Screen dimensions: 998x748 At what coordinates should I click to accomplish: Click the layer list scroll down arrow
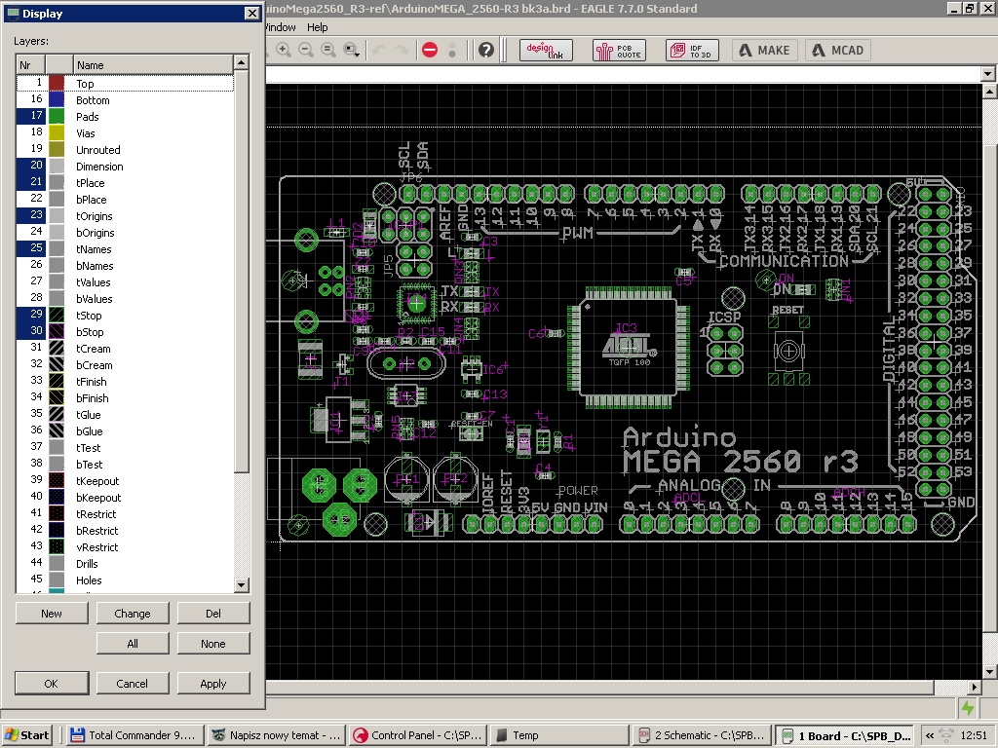(241, 585)
